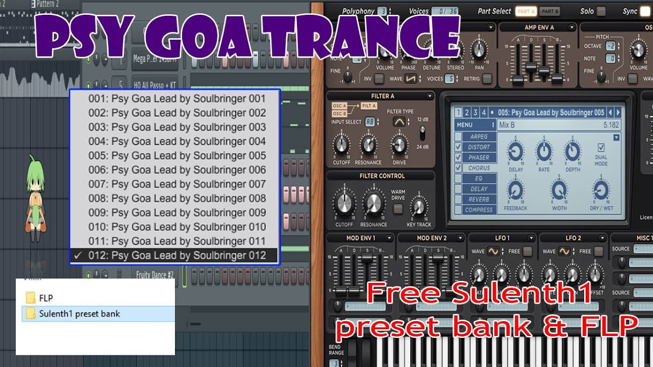
Task: Click the chorus FEEDBACK knob
Action: point(515,190)
